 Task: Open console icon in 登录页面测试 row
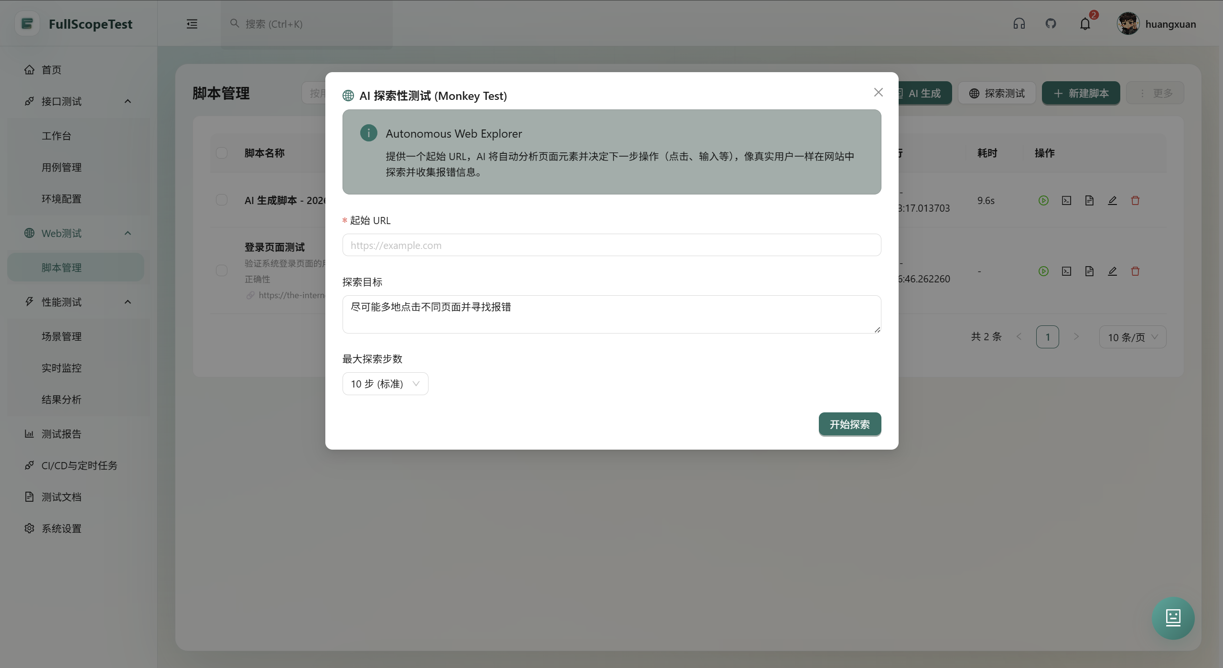[x=1066, y=271]
